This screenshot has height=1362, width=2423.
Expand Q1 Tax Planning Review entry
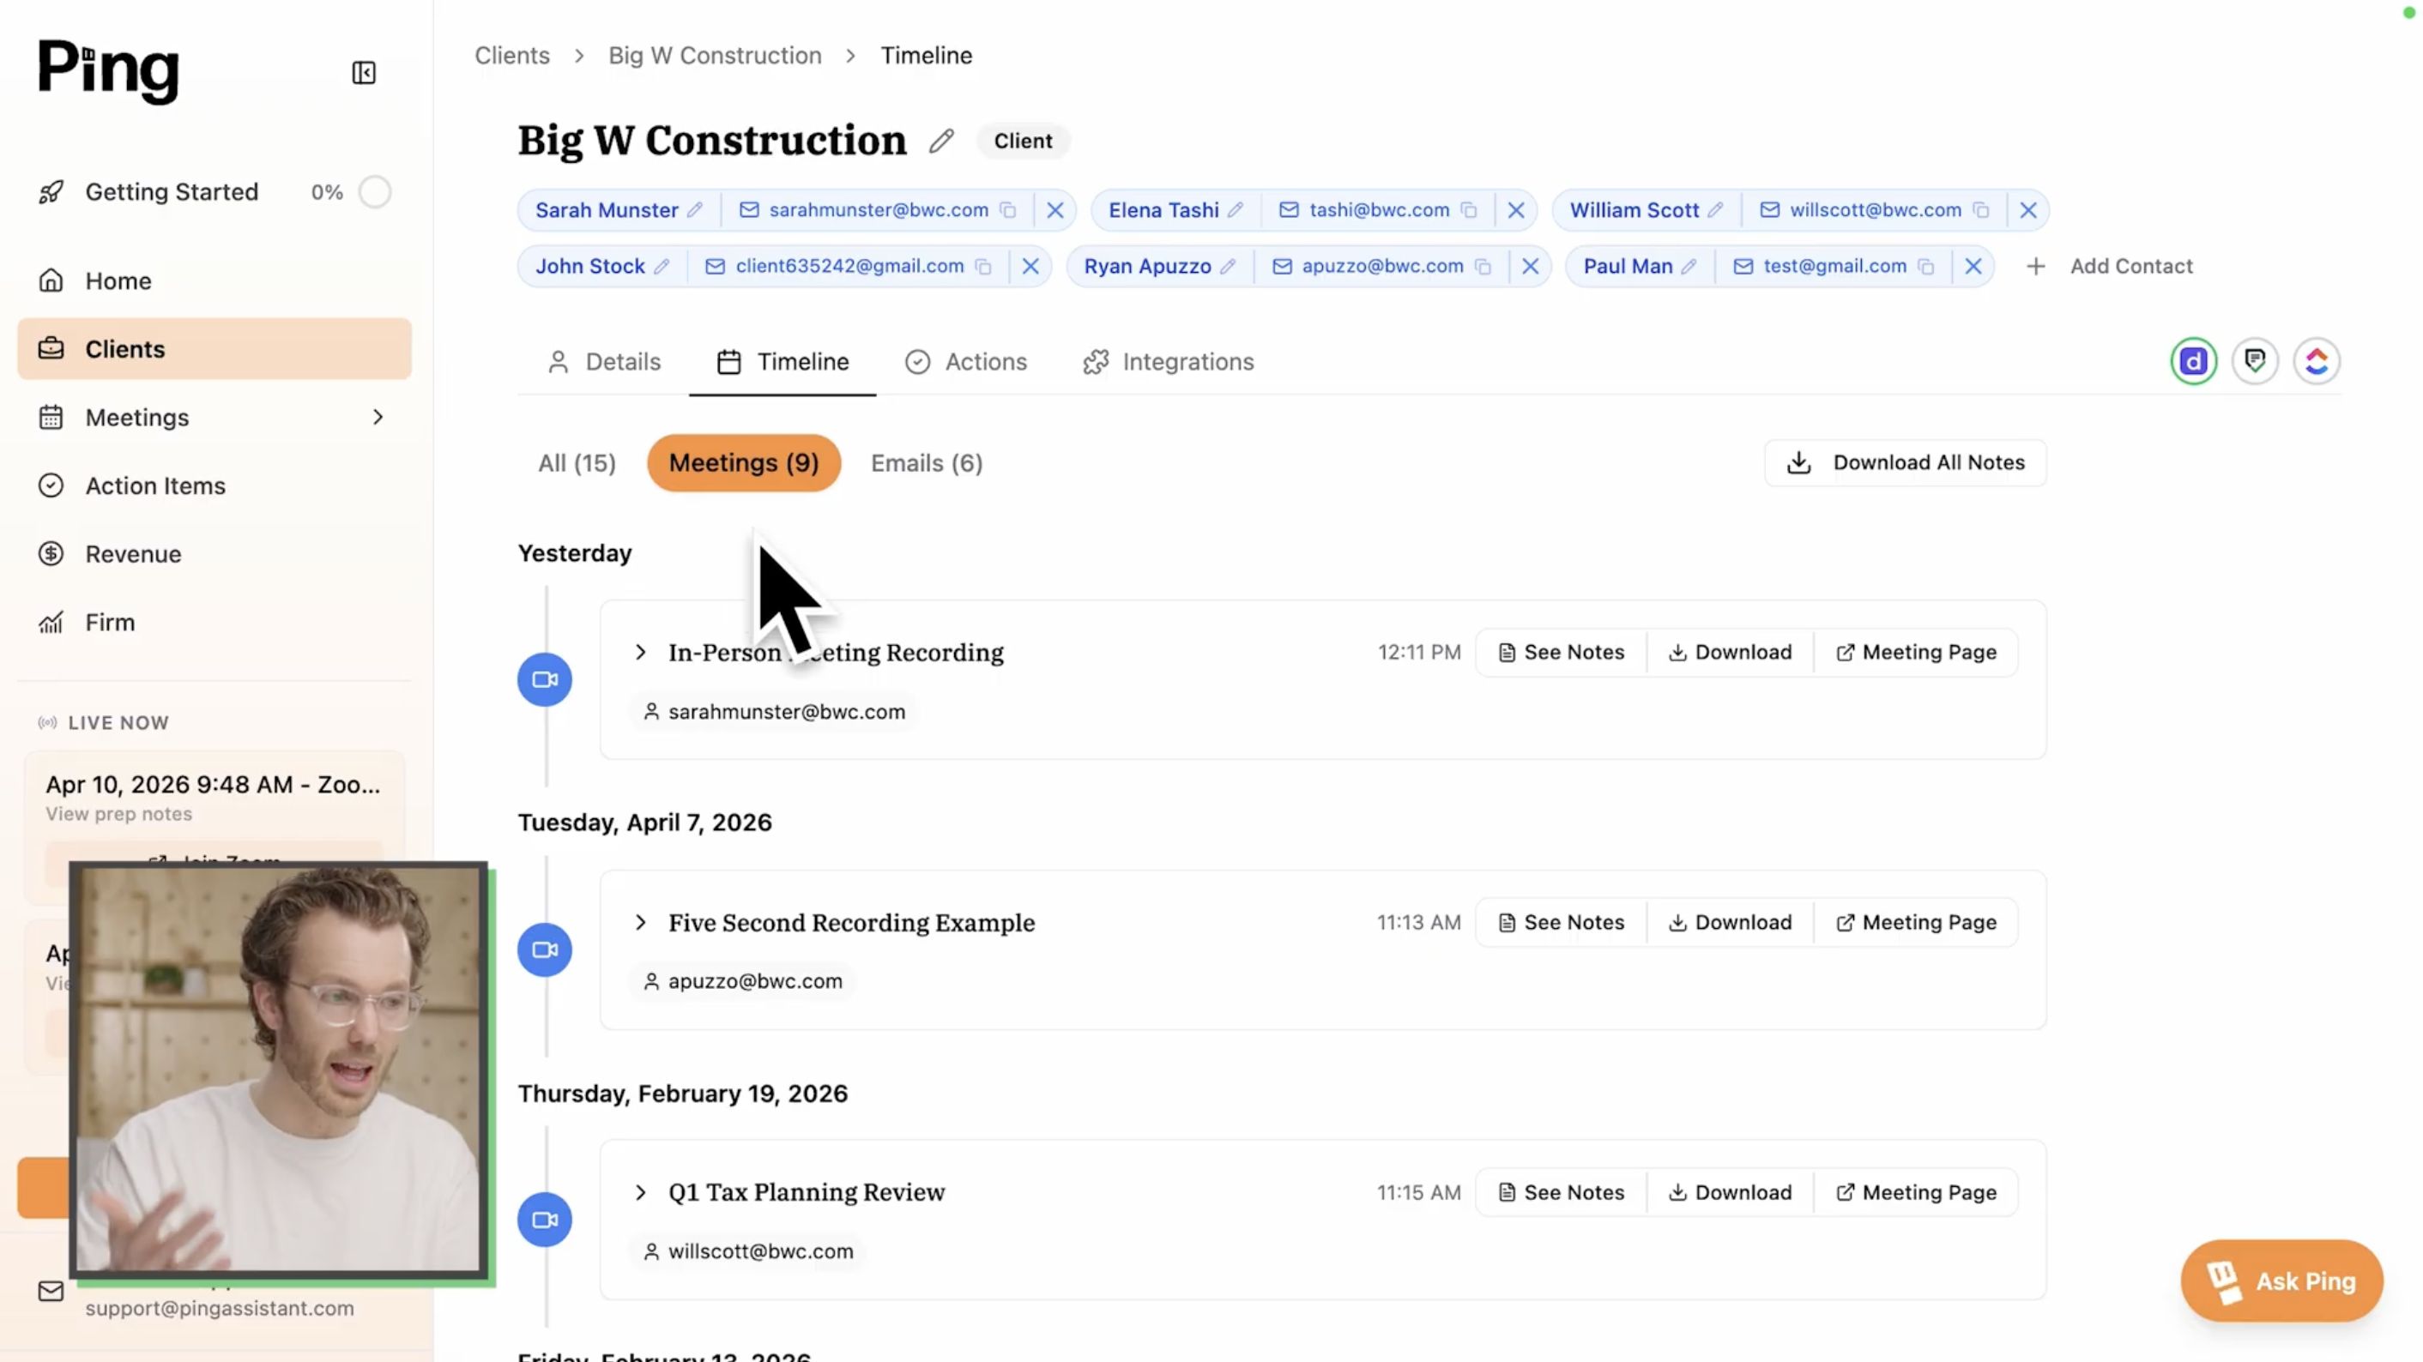pos(642,1192)
